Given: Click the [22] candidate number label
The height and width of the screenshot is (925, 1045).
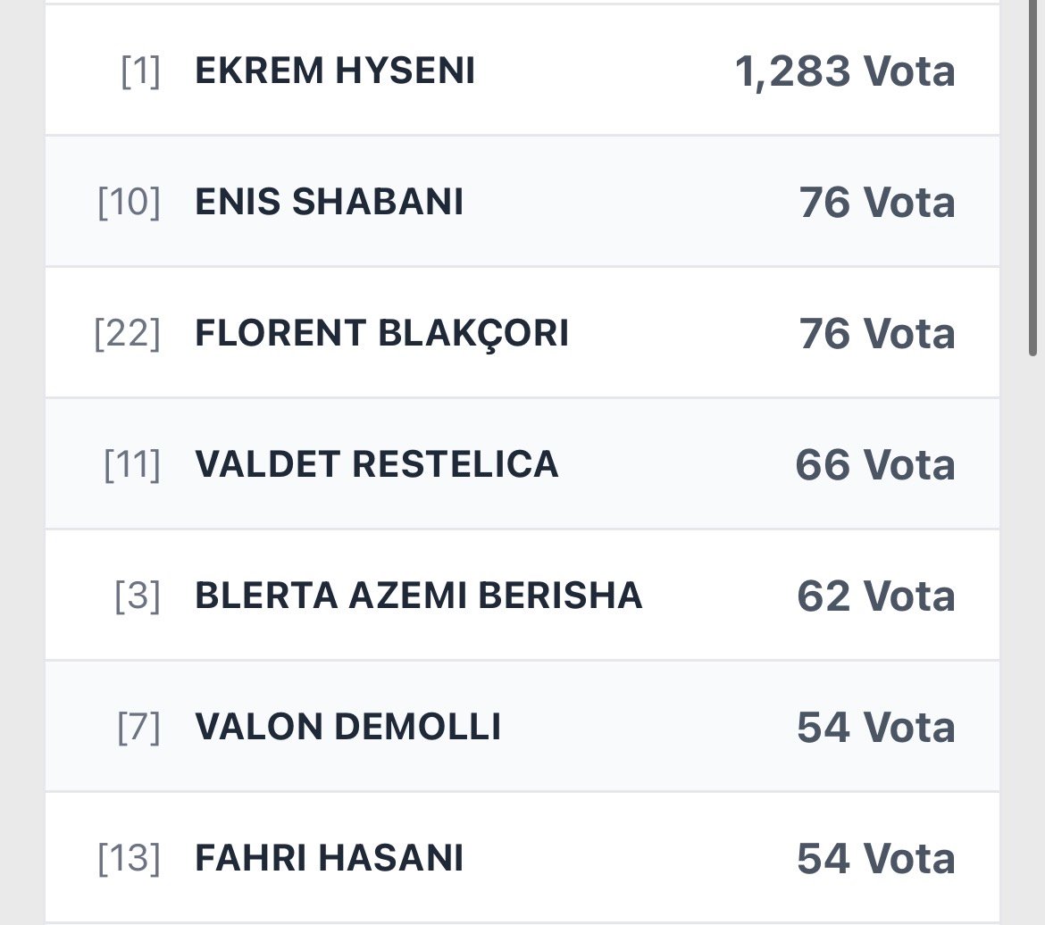Looking at the screenshot, I should 127,334.
